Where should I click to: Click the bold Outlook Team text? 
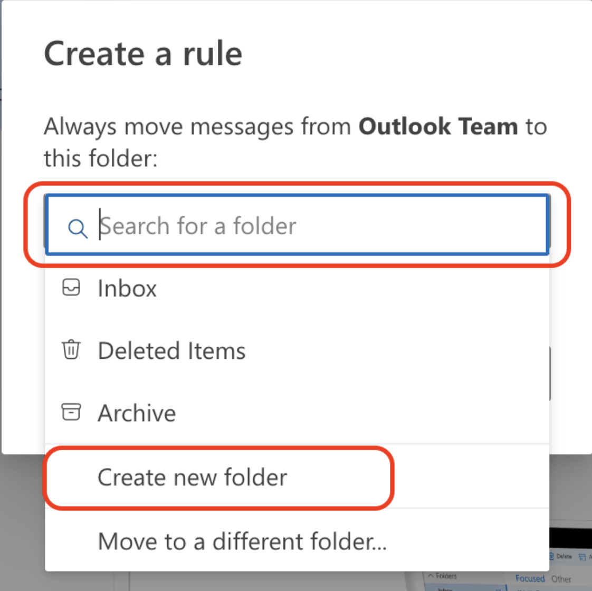pyautogui.click(x=438, y=126)
